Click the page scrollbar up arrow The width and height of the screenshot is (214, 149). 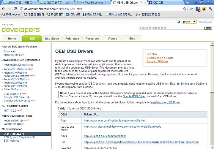click(212, 44)
